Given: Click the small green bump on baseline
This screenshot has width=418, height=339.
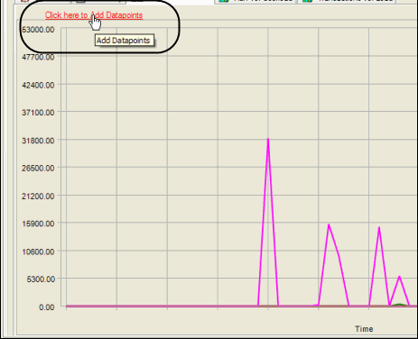Looking at the screenshot, I should coord(399,305).
